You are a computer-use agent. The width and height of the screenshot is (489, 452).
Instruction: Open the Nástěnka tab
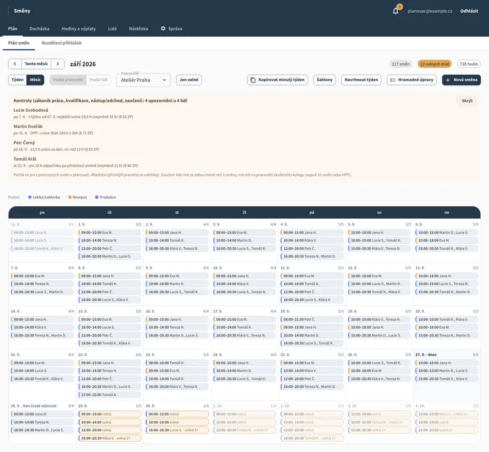tap(139, 29)
